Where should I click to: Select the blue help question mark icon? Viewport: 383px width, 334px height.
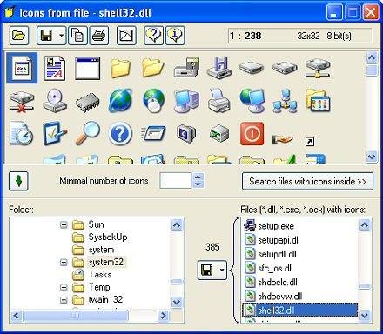tap(120, 134)
